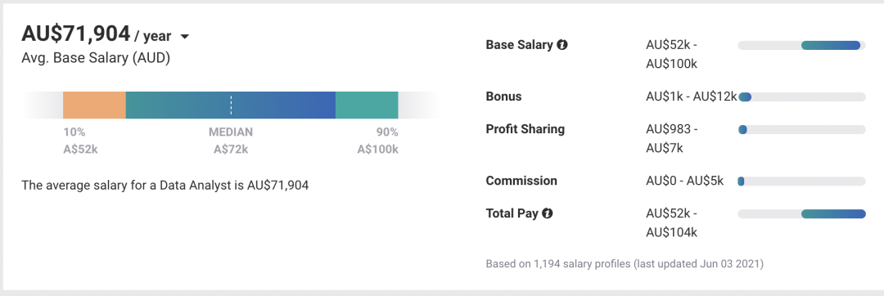
Task: Click the dashed median marker line
Action: click(x=231, y=105)
